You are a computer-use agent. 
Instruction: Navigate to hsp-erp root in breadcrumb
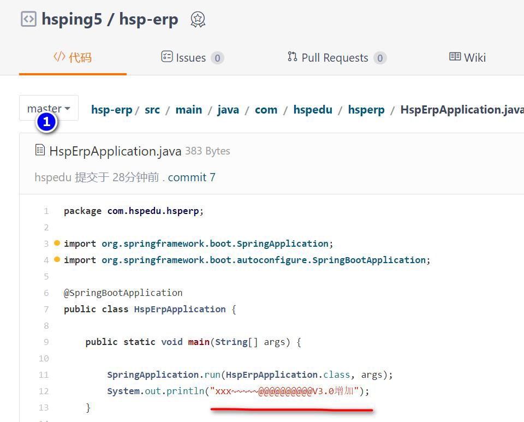111,110
